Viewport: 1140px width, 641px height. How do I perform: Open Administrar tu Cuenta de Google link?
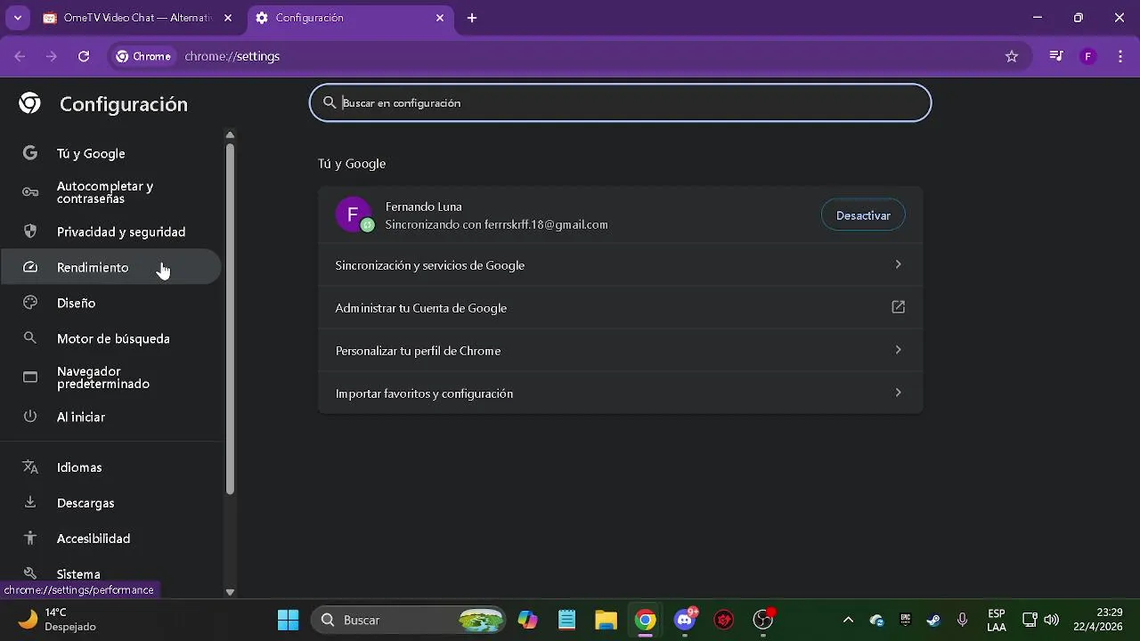pos(620,307)
